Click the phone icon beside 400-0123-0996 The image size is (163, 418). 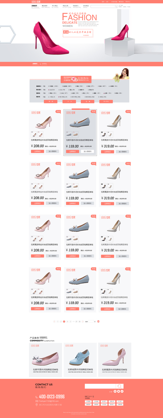37,397
